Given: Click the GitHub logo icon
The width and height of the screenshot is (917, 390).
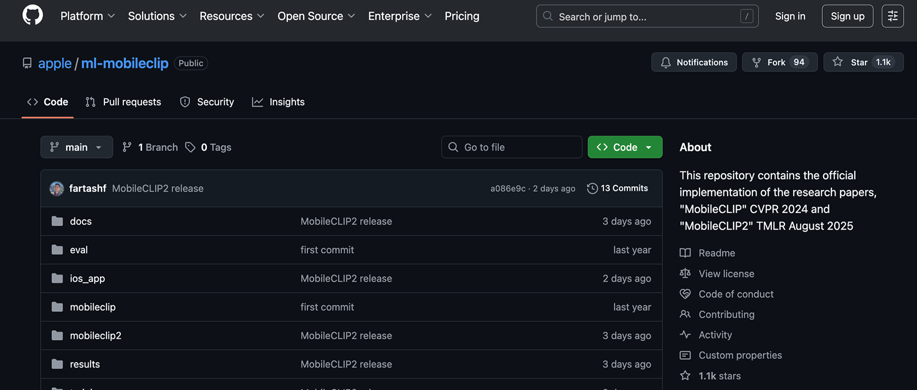Looking at the screenshot, I should [x=33, y=16].
